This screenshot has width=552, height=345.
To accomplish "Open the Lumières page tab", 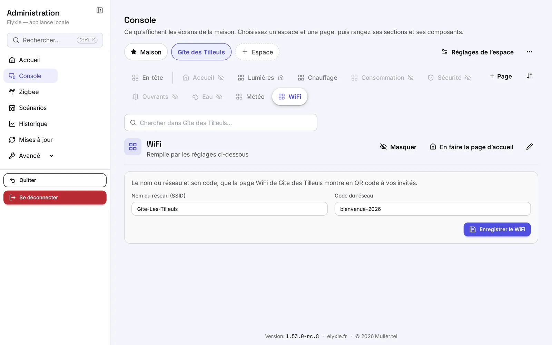I will (x=261, y=78).
